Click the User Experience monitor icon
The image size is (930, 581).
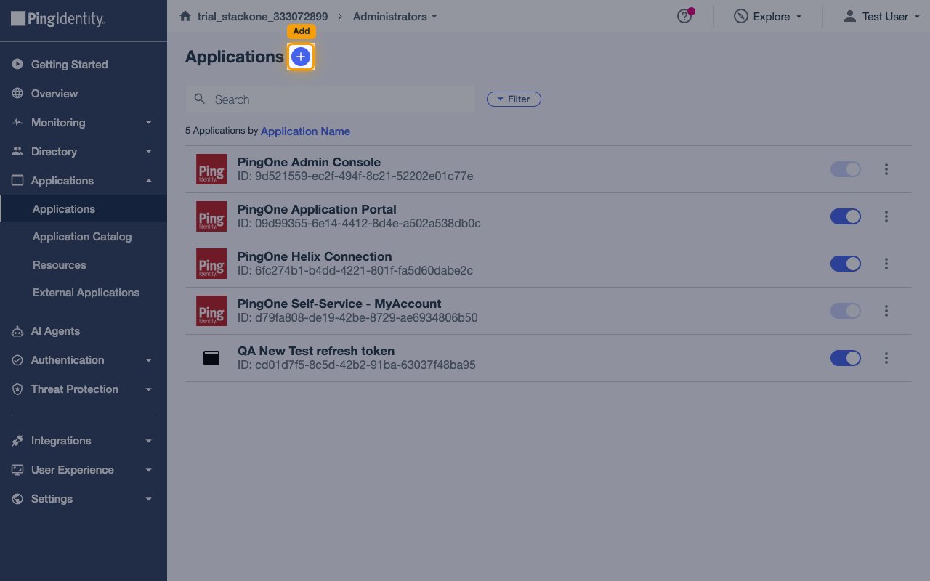[x=17, y=470]
